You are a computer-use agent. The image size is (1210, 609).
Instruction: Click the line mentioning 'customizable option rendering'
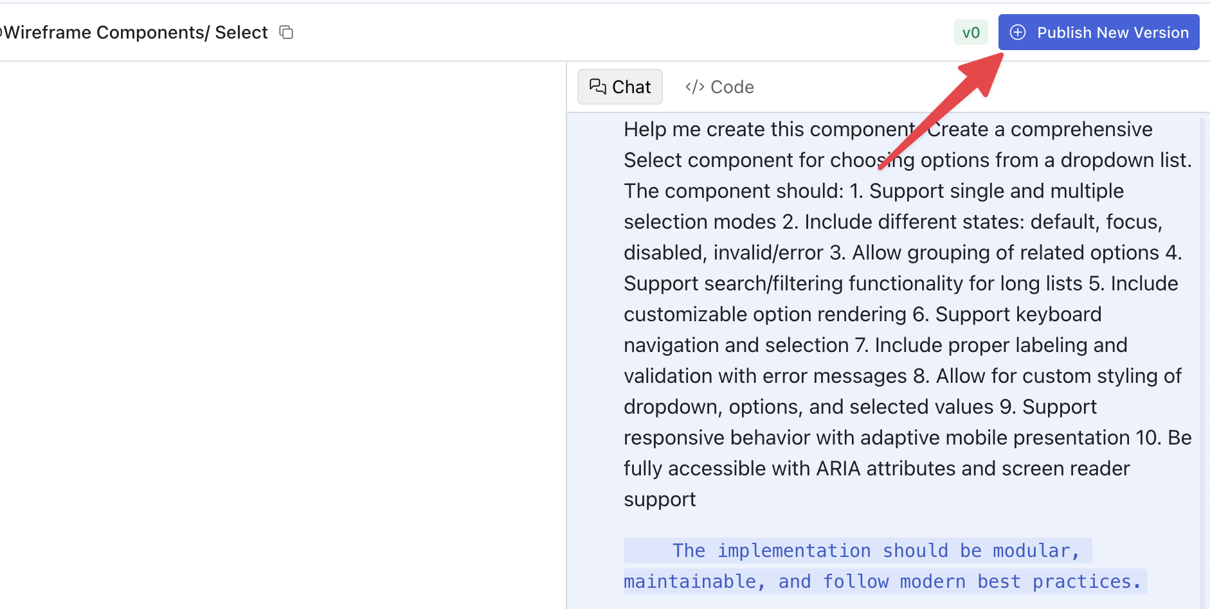(x=863, y=314)
